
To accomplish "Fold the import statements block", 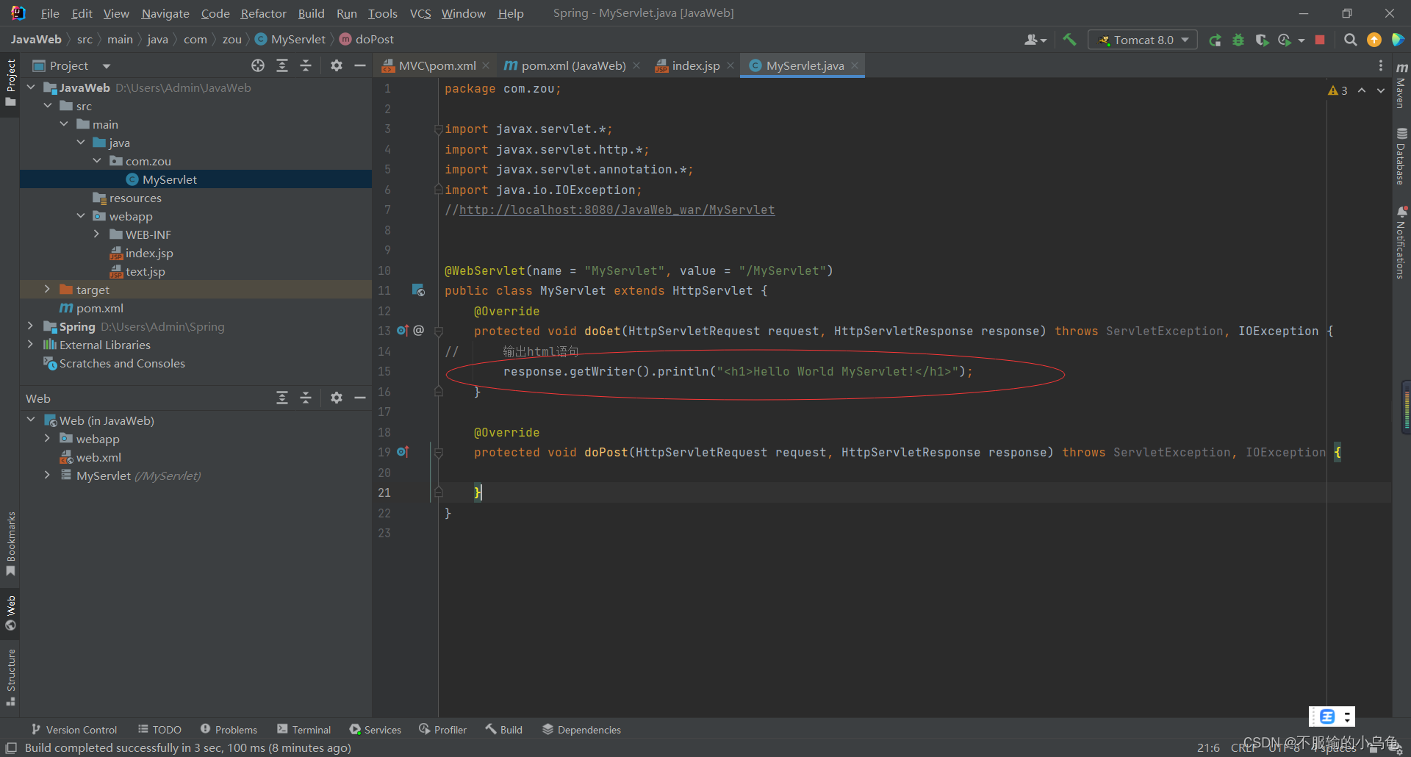I will click(438, 129).
